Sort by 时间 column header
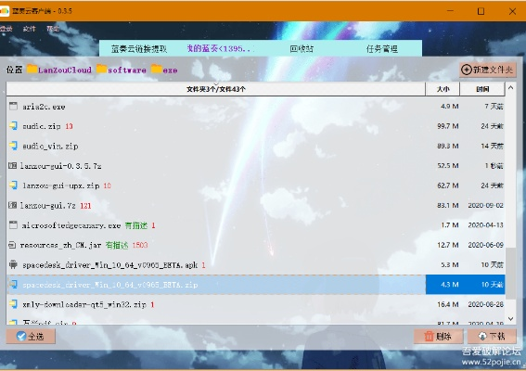526x371 pixels. click(x=482, y=89)
